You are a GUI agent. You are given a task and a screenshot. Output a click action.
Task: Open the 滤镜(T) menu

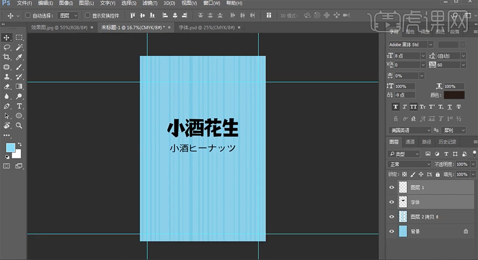[150, 3]
